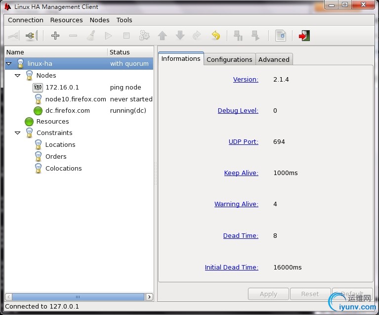The image size is (379, 315).
Task: Click the Reset button
Action: (x=310, y=294)
